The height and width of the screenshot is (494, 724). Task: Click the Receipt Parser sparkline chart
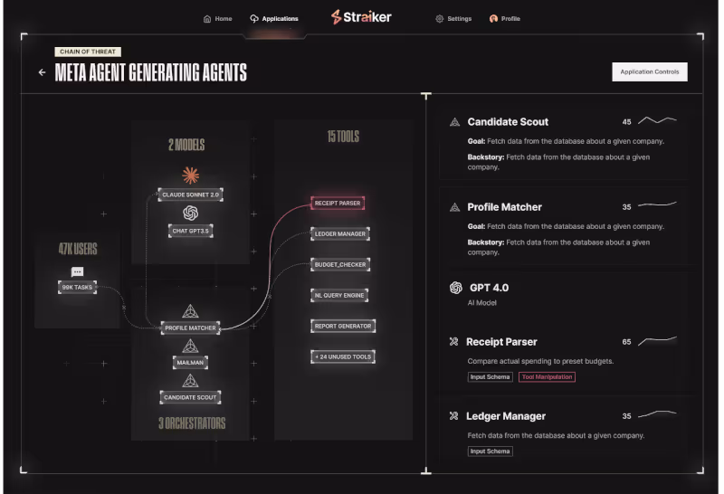[x=658, y=341]
